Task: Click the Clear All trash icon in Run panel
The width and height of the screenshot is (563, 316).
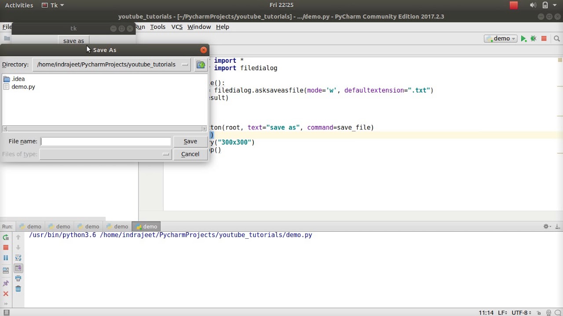Action: (x=18, y=289)
